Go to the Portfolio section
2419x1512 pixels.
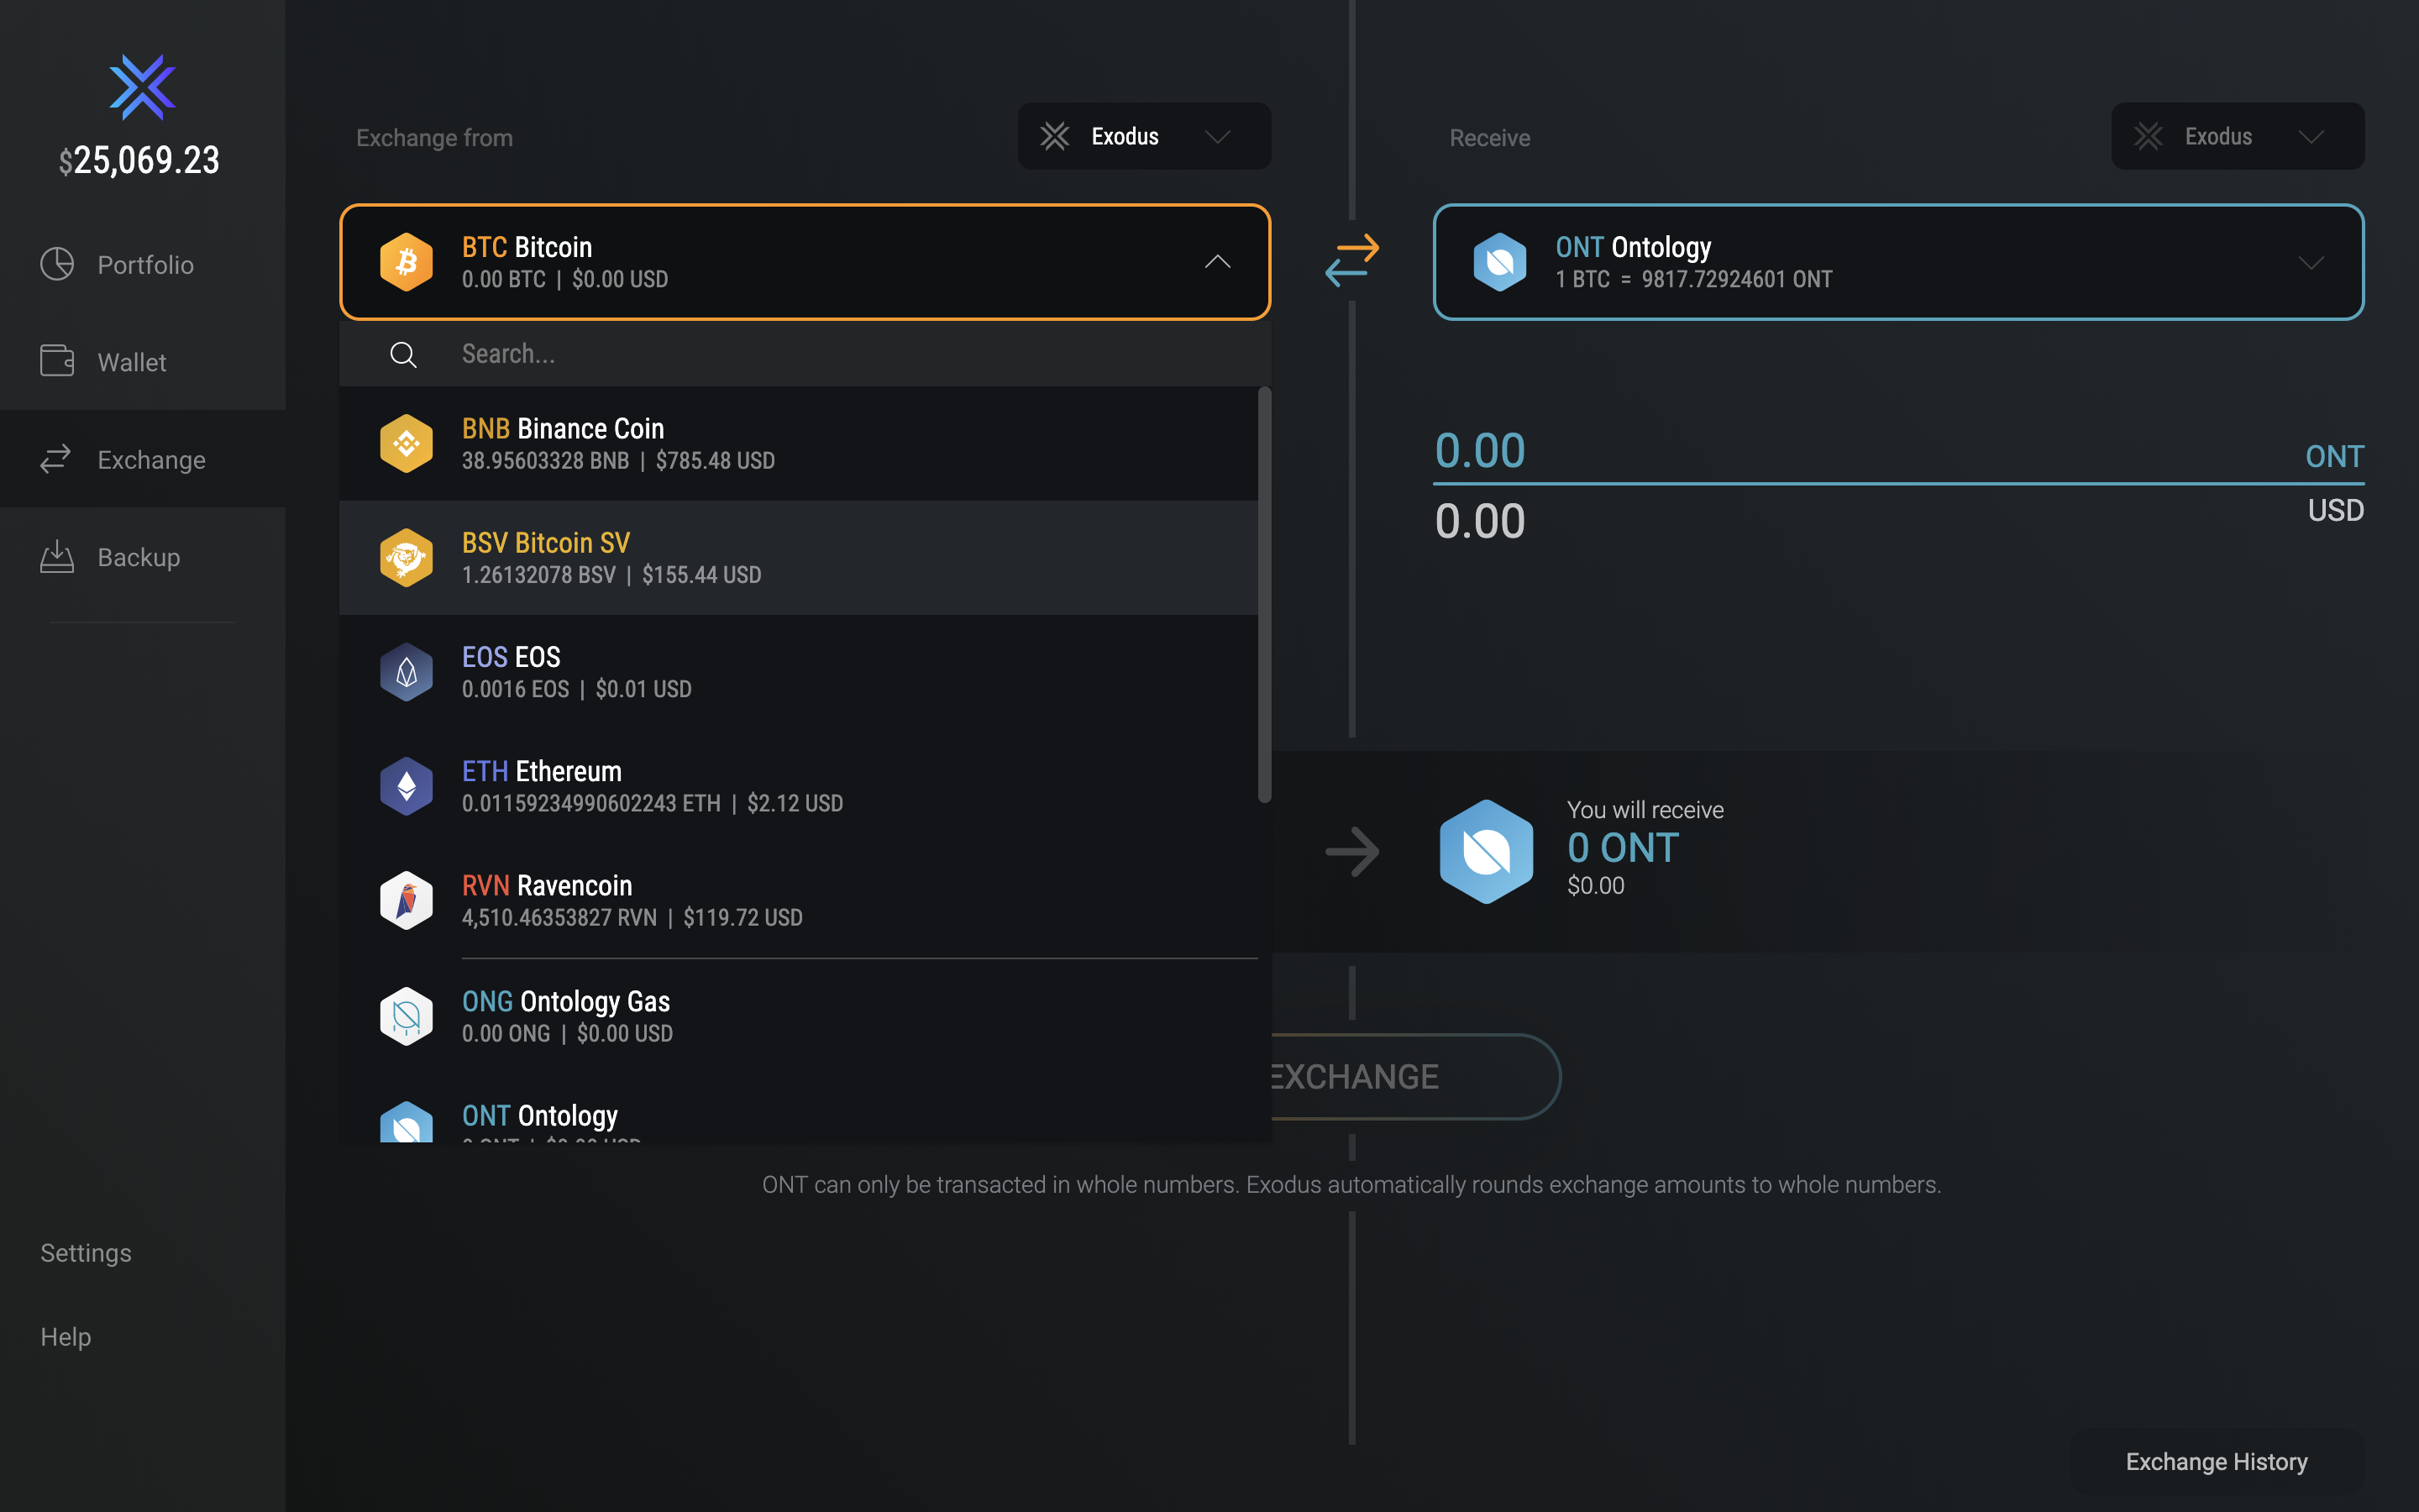click(x=143, y=264)
